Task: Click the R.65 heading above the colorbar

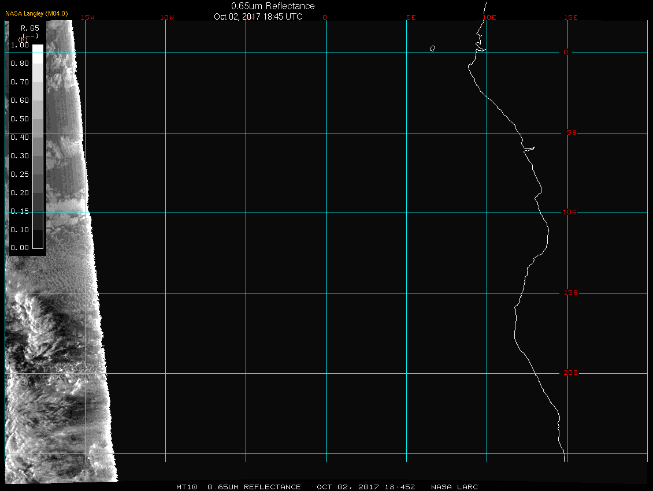Action: click(x=30, y=28)
